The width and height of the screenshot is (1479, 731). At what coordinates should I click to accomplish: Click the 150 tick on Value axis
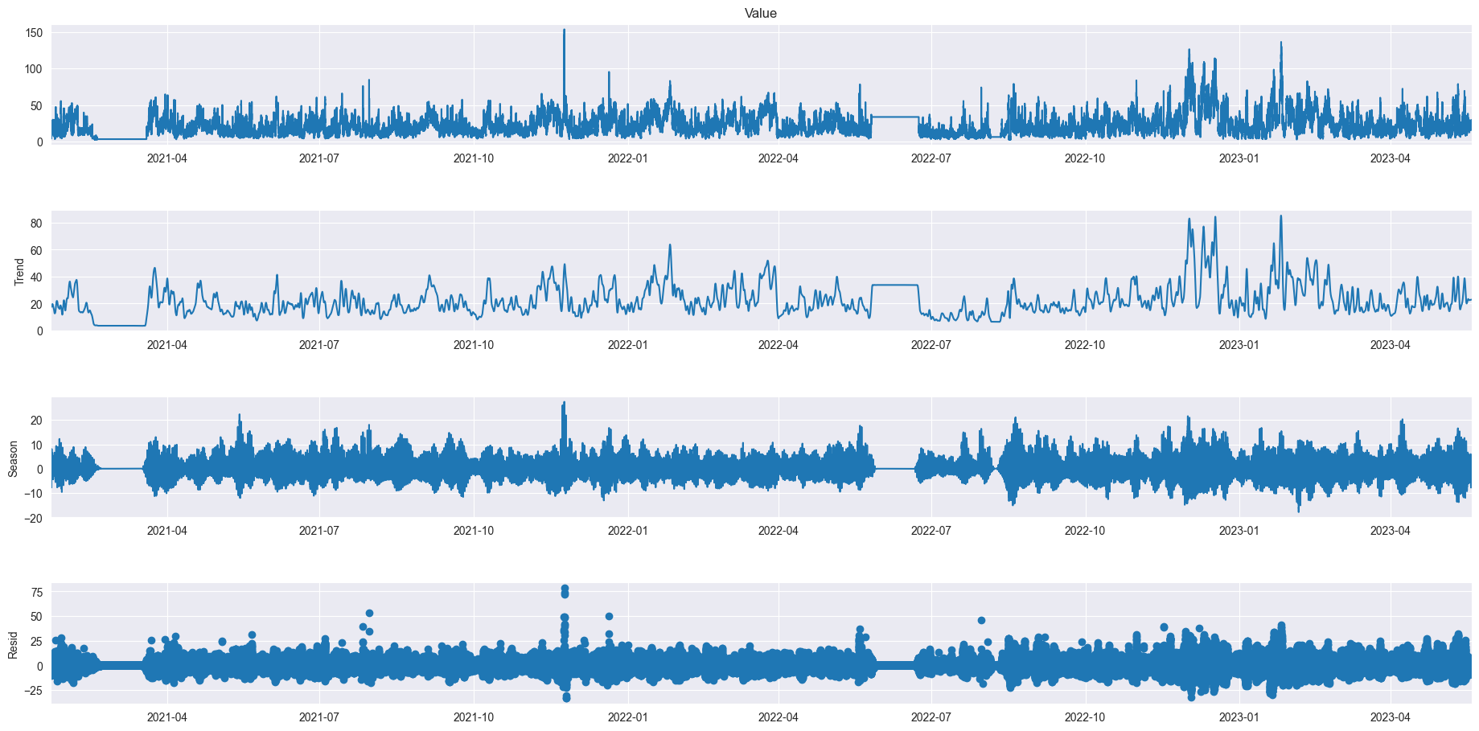34,33
